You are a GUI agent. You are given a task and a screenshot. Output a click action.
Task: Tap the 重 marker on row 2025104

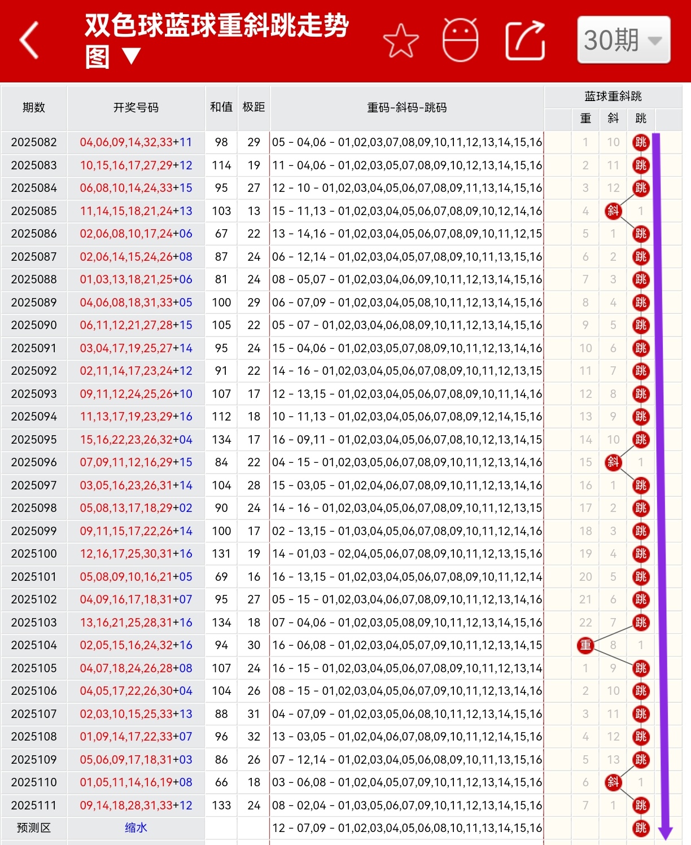[x=585, y=645]
